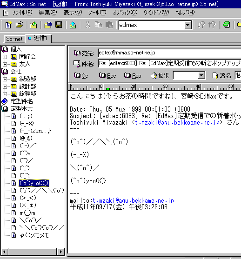Screen dimensions: 241x259
Task: Click the 件名 subject input field
Action: tap(169, 63)
